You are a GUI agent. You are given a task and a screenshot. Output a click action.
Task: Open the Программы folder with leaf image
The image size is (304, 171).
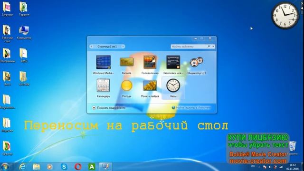[x=7, y=56]
